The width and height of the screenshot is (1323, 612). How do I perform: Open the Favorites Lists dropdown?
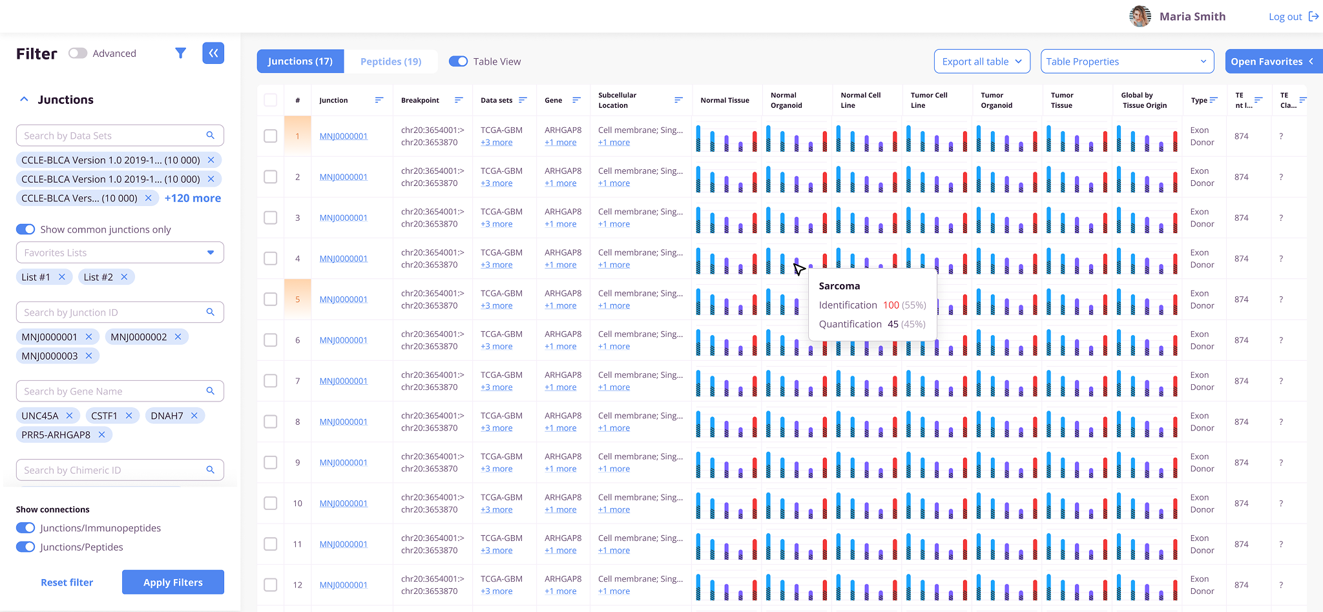[120, 252]
